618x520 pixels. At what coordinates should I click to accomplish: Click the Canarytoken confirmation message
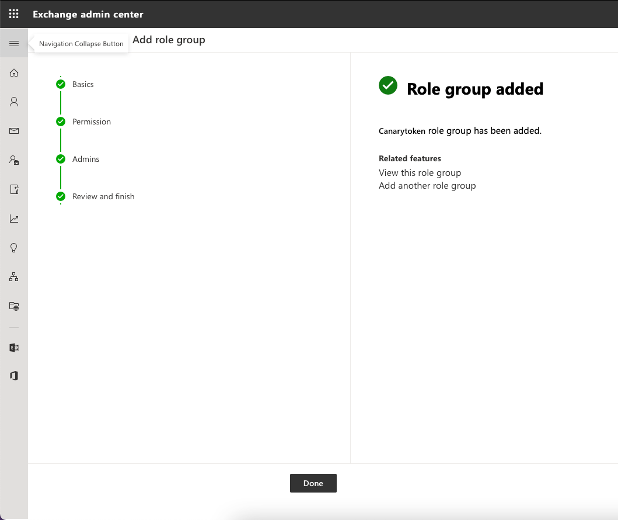460,131
